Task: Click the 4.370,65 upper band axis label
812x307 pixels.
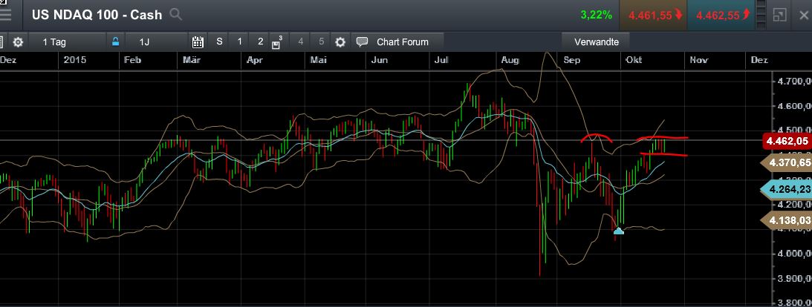Action: [x=787, y=163]
